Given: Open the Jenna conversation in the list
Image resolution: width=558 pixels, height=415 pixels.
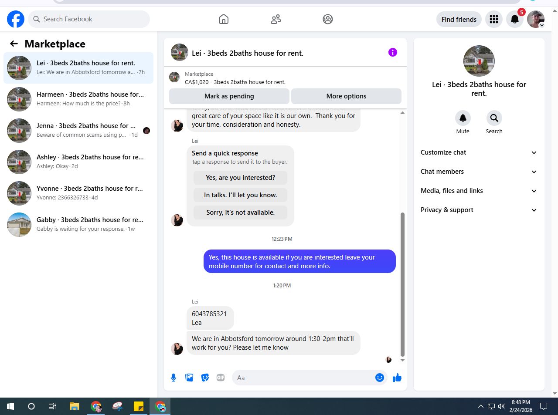Looking at the screenshot, I should click(78, 131).
